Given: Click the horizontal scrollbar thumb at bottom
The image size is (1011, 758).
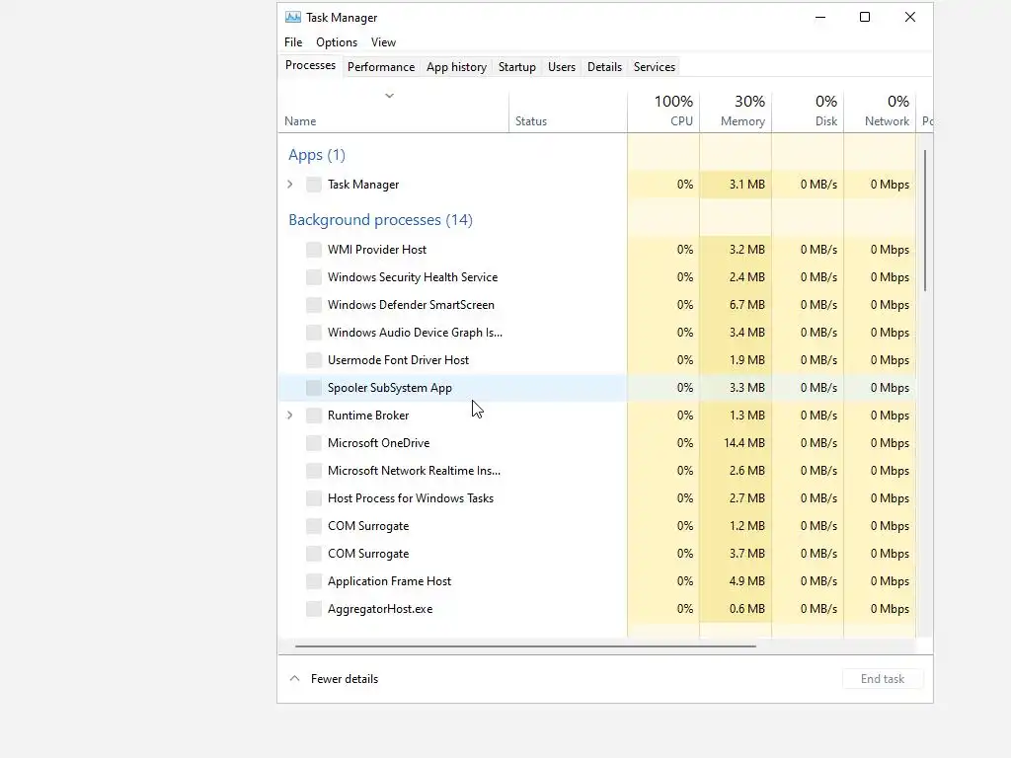Looking at the screenshot, I should (x=525, y=645).
